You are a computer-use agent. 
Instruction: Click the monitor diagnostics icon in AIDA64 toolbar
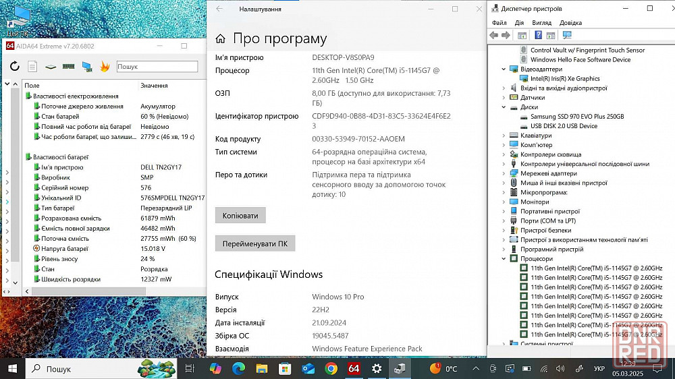(87, 67)
